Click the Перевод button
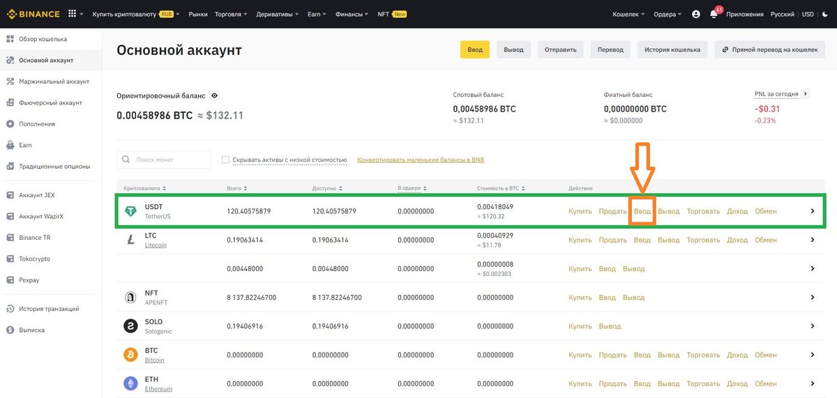The width and height of the screenshot is (837, 398). click(610, 49)
